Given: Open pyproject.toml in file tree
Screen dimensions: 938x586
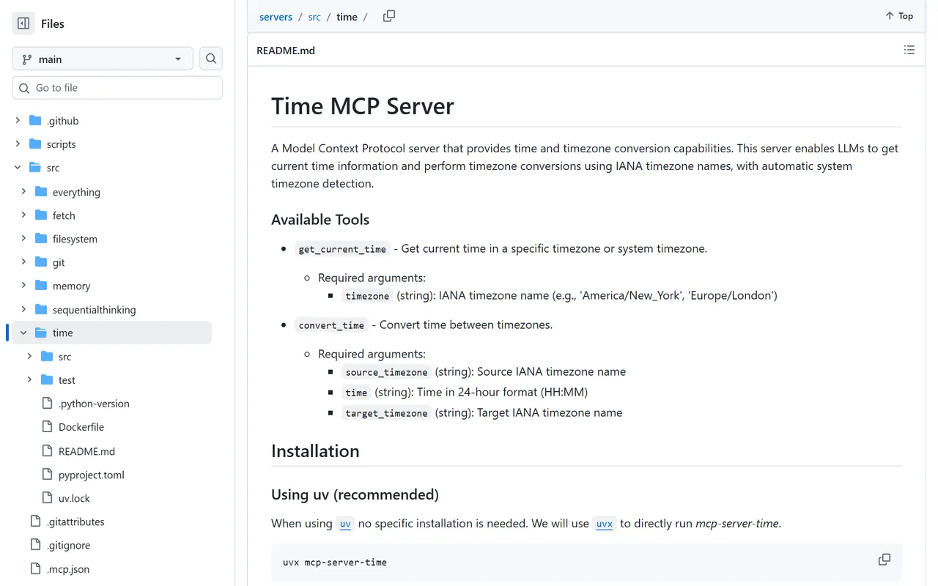Looking at the screenshot, I should tap(92, 475).
